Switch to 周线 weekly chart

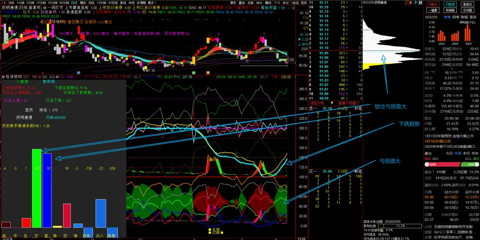pos(83,3)
